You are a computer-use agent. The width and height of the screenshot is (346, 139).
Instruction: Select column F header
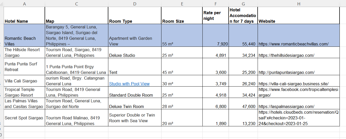(x=215, y=4)
